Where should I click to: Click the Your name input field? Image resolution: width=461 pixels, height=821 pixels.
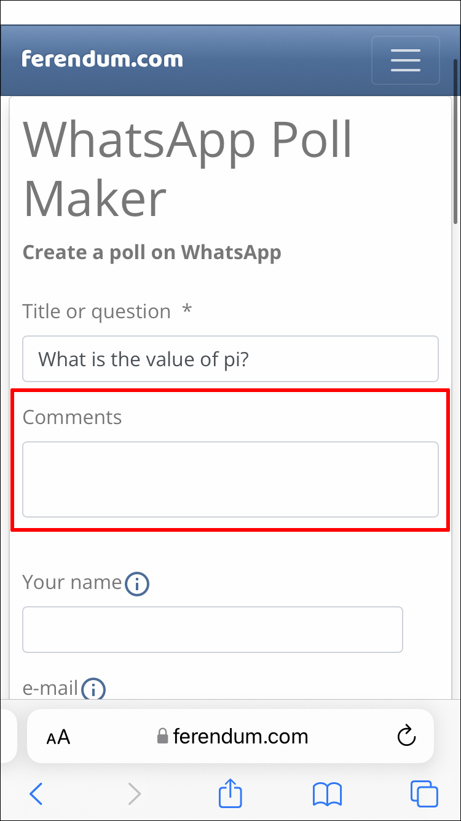click(x=213, y=630)
